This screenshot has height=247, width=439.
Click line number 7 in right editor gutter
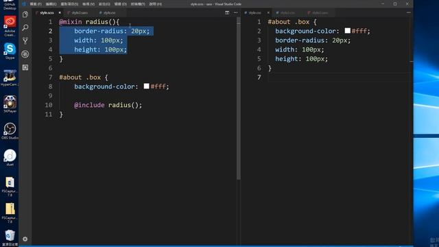[259, 78]
